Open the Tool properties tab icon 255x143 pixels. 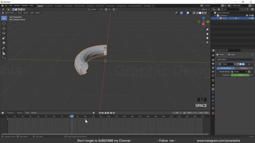pyautogui.click(x=213, y=56)
